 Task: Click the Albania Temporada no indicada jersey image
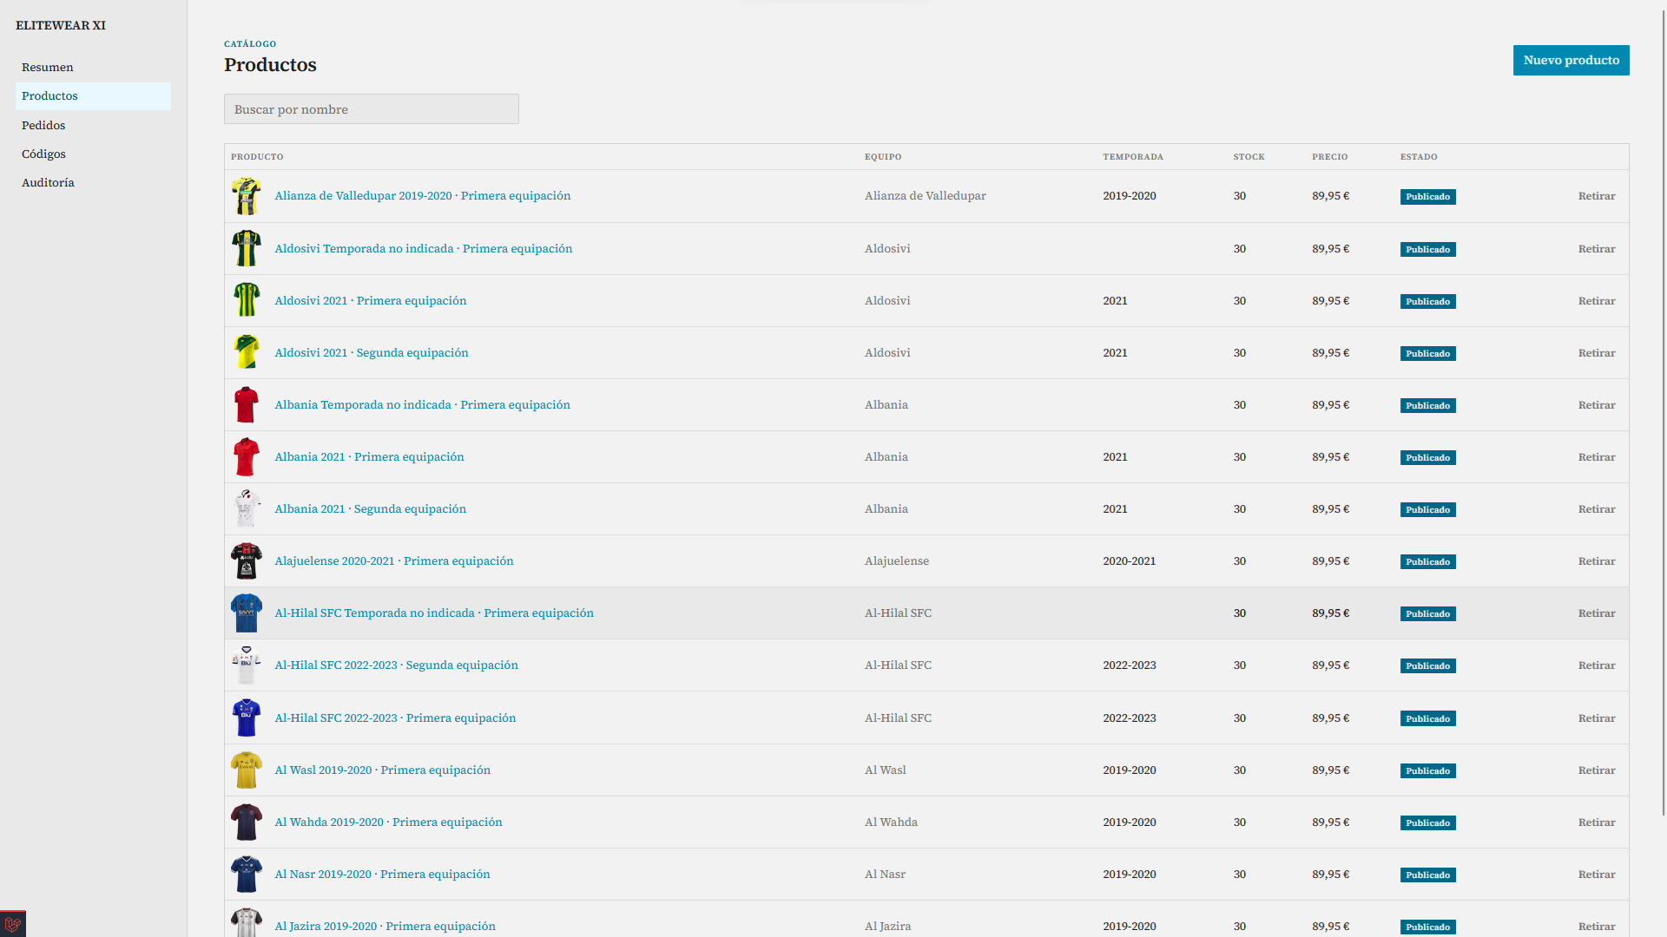point(247,404)
